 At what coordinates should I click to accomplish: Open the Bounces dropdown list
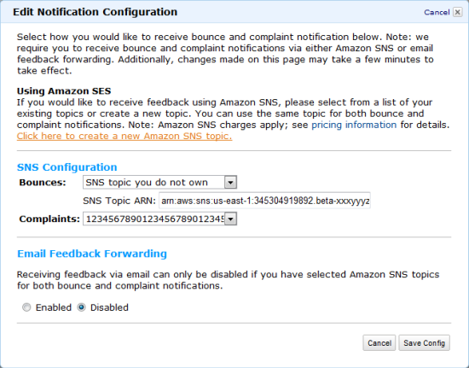[159, 183]
